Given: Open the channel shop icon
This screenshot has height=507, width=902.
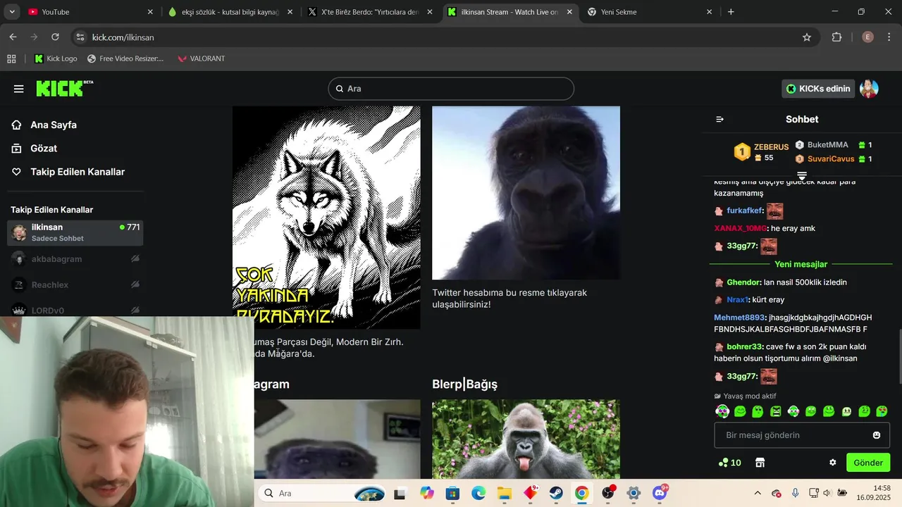Looking at the screenshot, I should point(760,463).
